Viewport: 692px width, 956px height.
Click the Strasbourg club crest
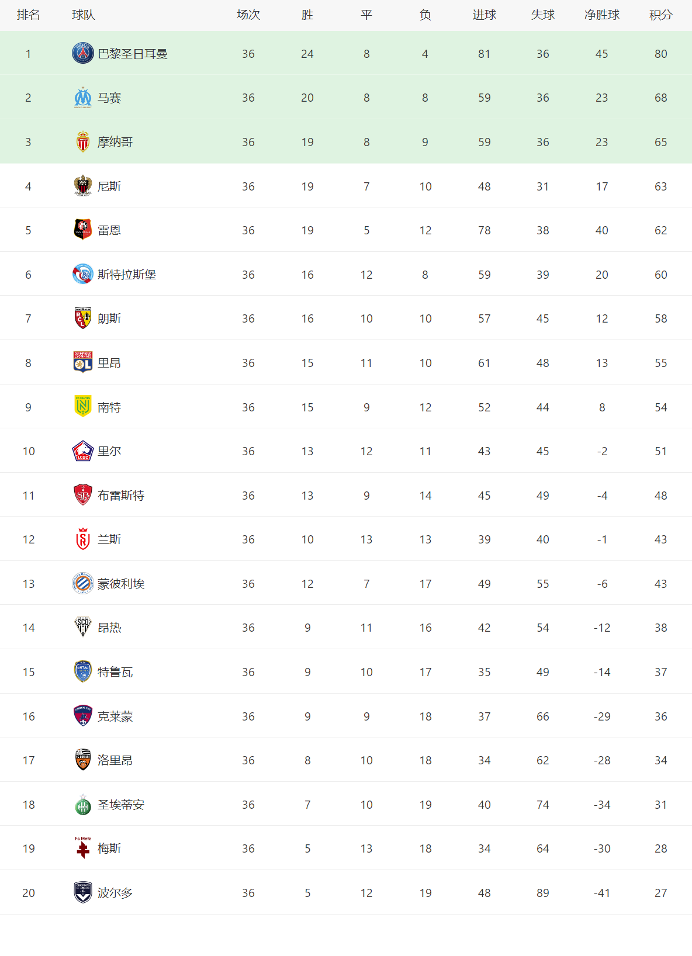[x=83, y=274]
